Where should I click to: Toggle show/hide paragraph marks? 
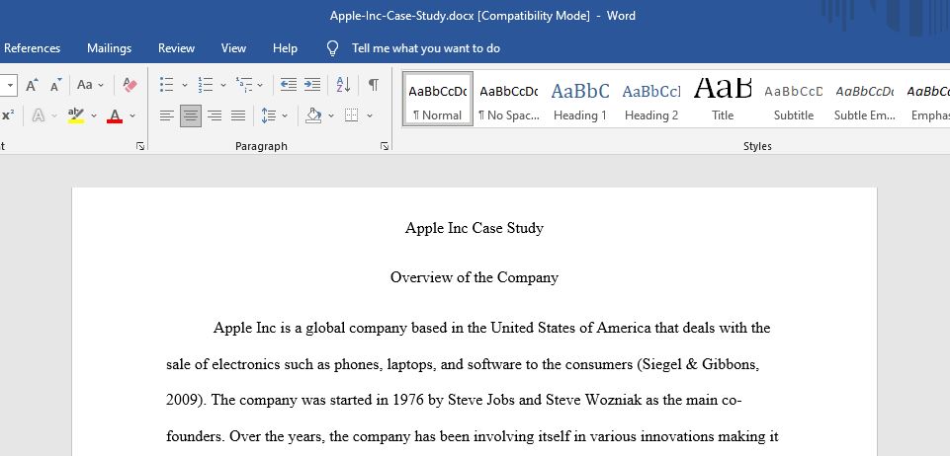[x=374, y=85]
